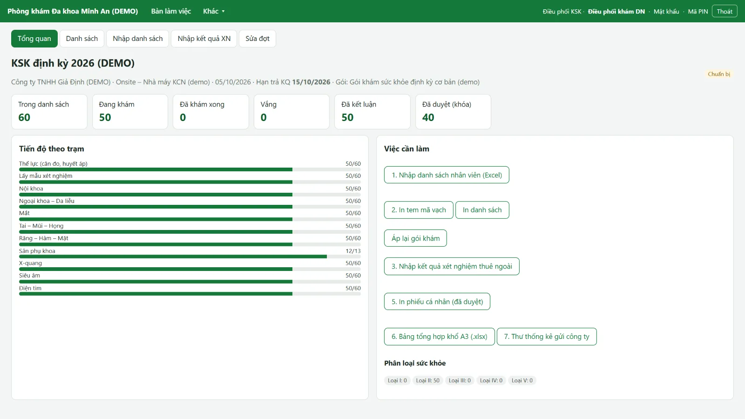
Task: Click the Loại III: 0 chip
Action: pos(460,380)
